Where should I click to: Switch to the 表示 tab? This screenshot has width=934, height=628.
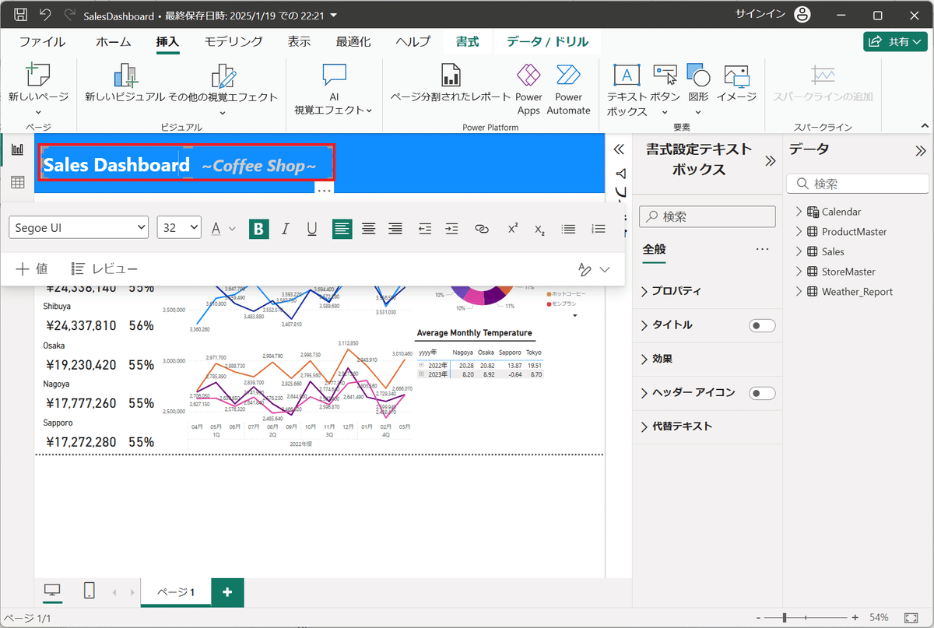(299, 42)
